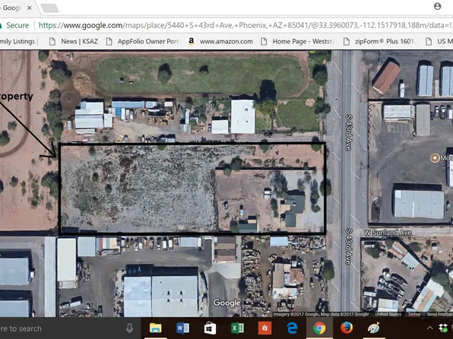The height and width of the screenshot is (339, 453).
Task: Click the orange place marker on map
Action: tap(435, 158)
